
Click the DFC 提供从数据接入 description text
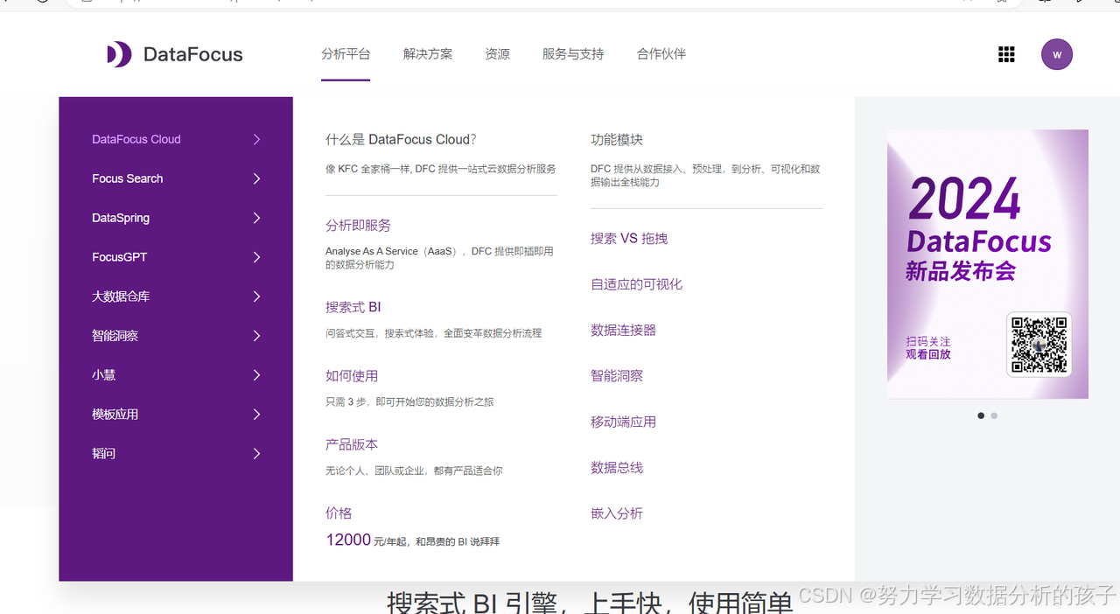pos(705,176)
